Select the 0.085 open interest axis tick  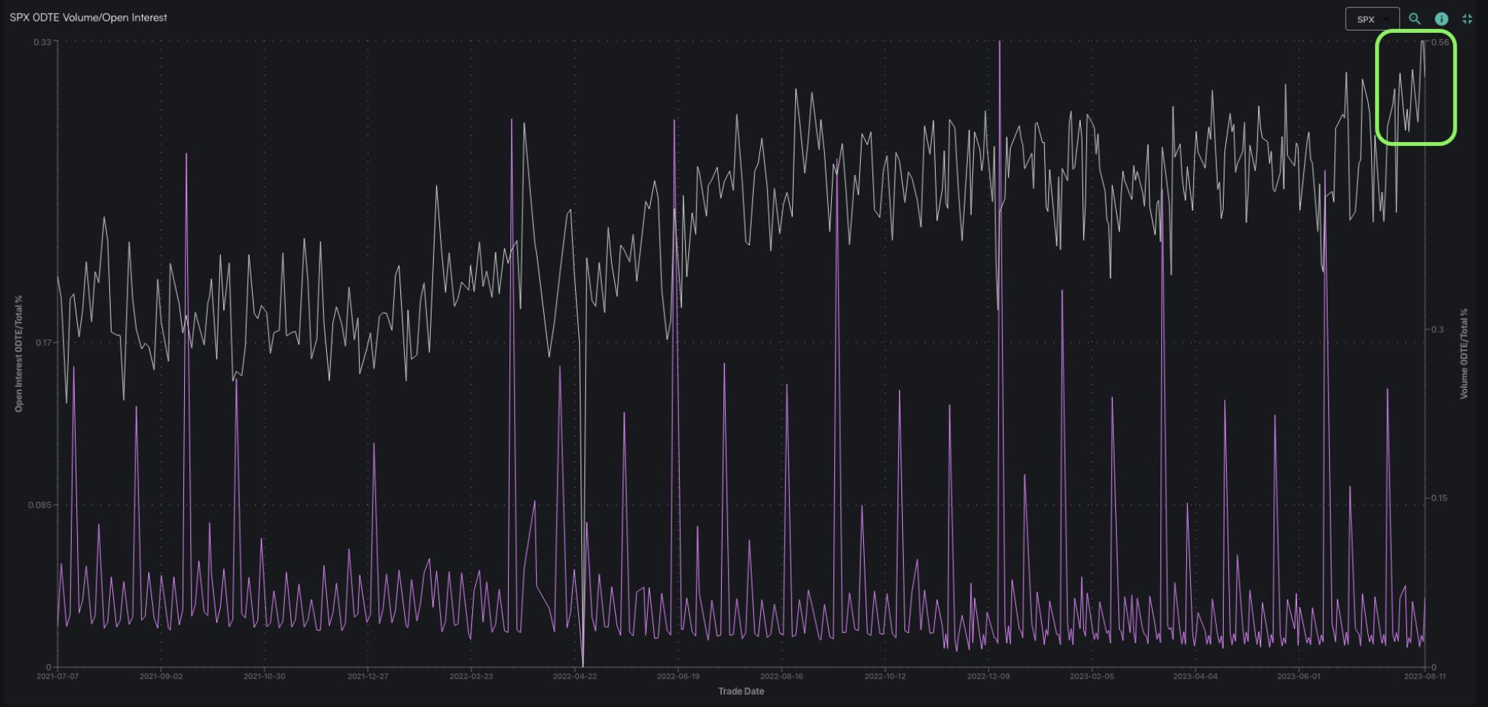tap(40, 505)
